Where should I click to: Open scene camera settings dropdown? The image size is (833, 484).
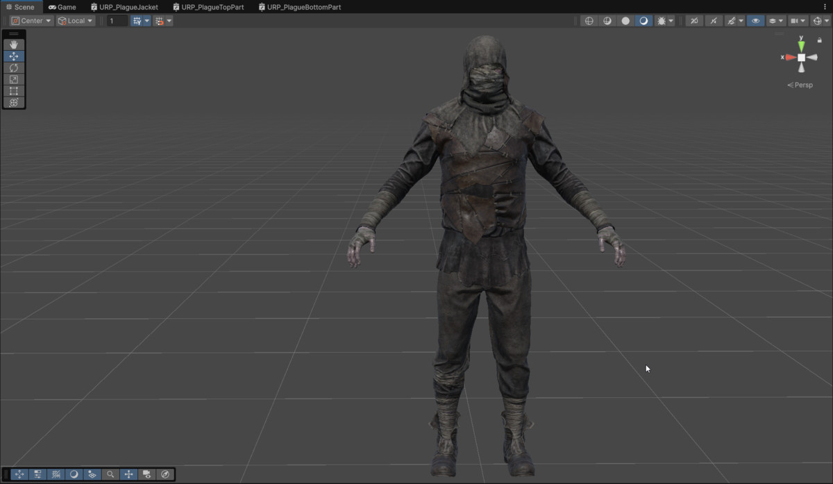(798, 21)
